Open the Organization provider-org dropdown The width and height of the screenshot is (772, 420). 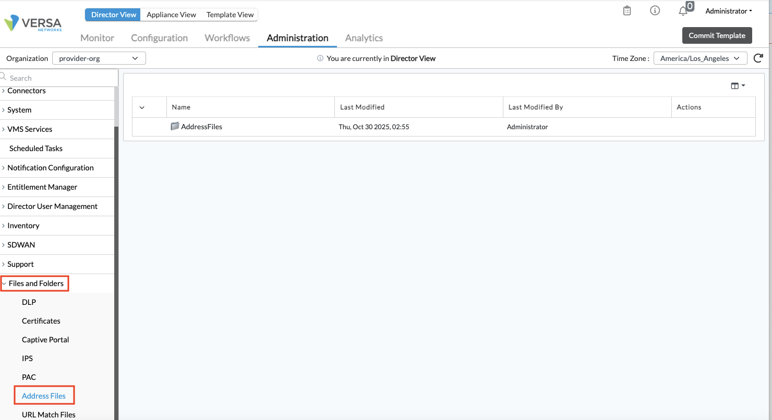[99, 58]
